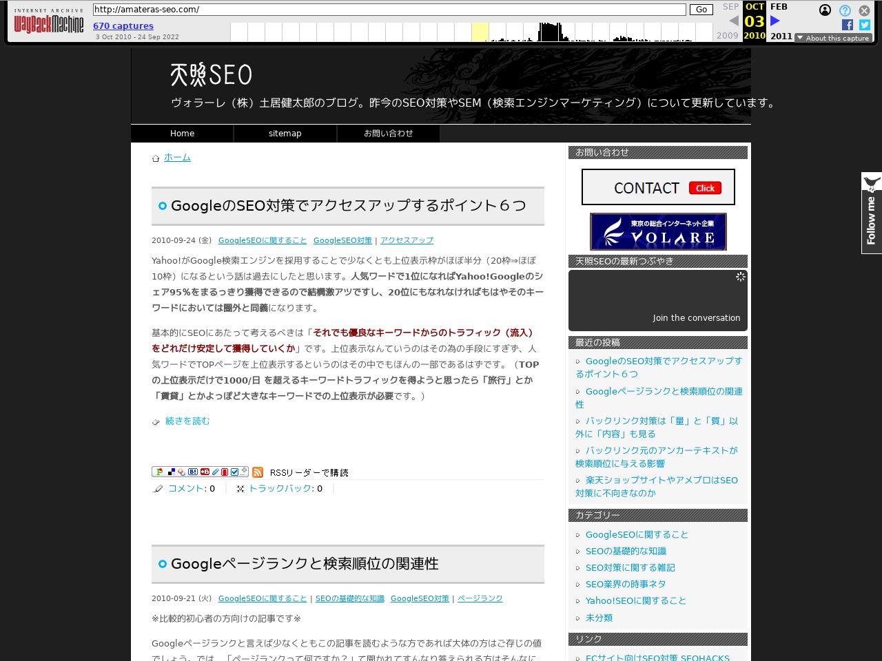Read more via the 続きを読む link

coord(187,421)
